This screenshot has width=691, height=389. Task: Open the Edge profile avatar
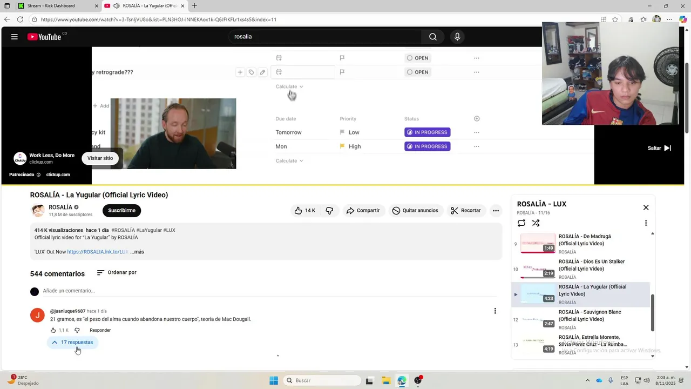(x=656, y=19)
